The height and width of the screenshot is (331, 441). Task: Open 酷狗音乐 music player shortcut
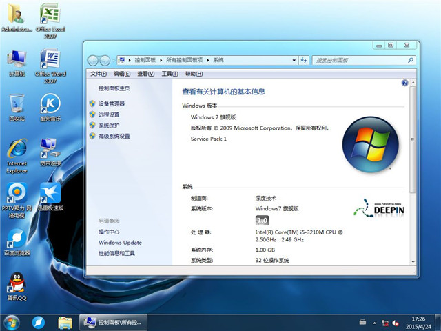coord(50,108)
